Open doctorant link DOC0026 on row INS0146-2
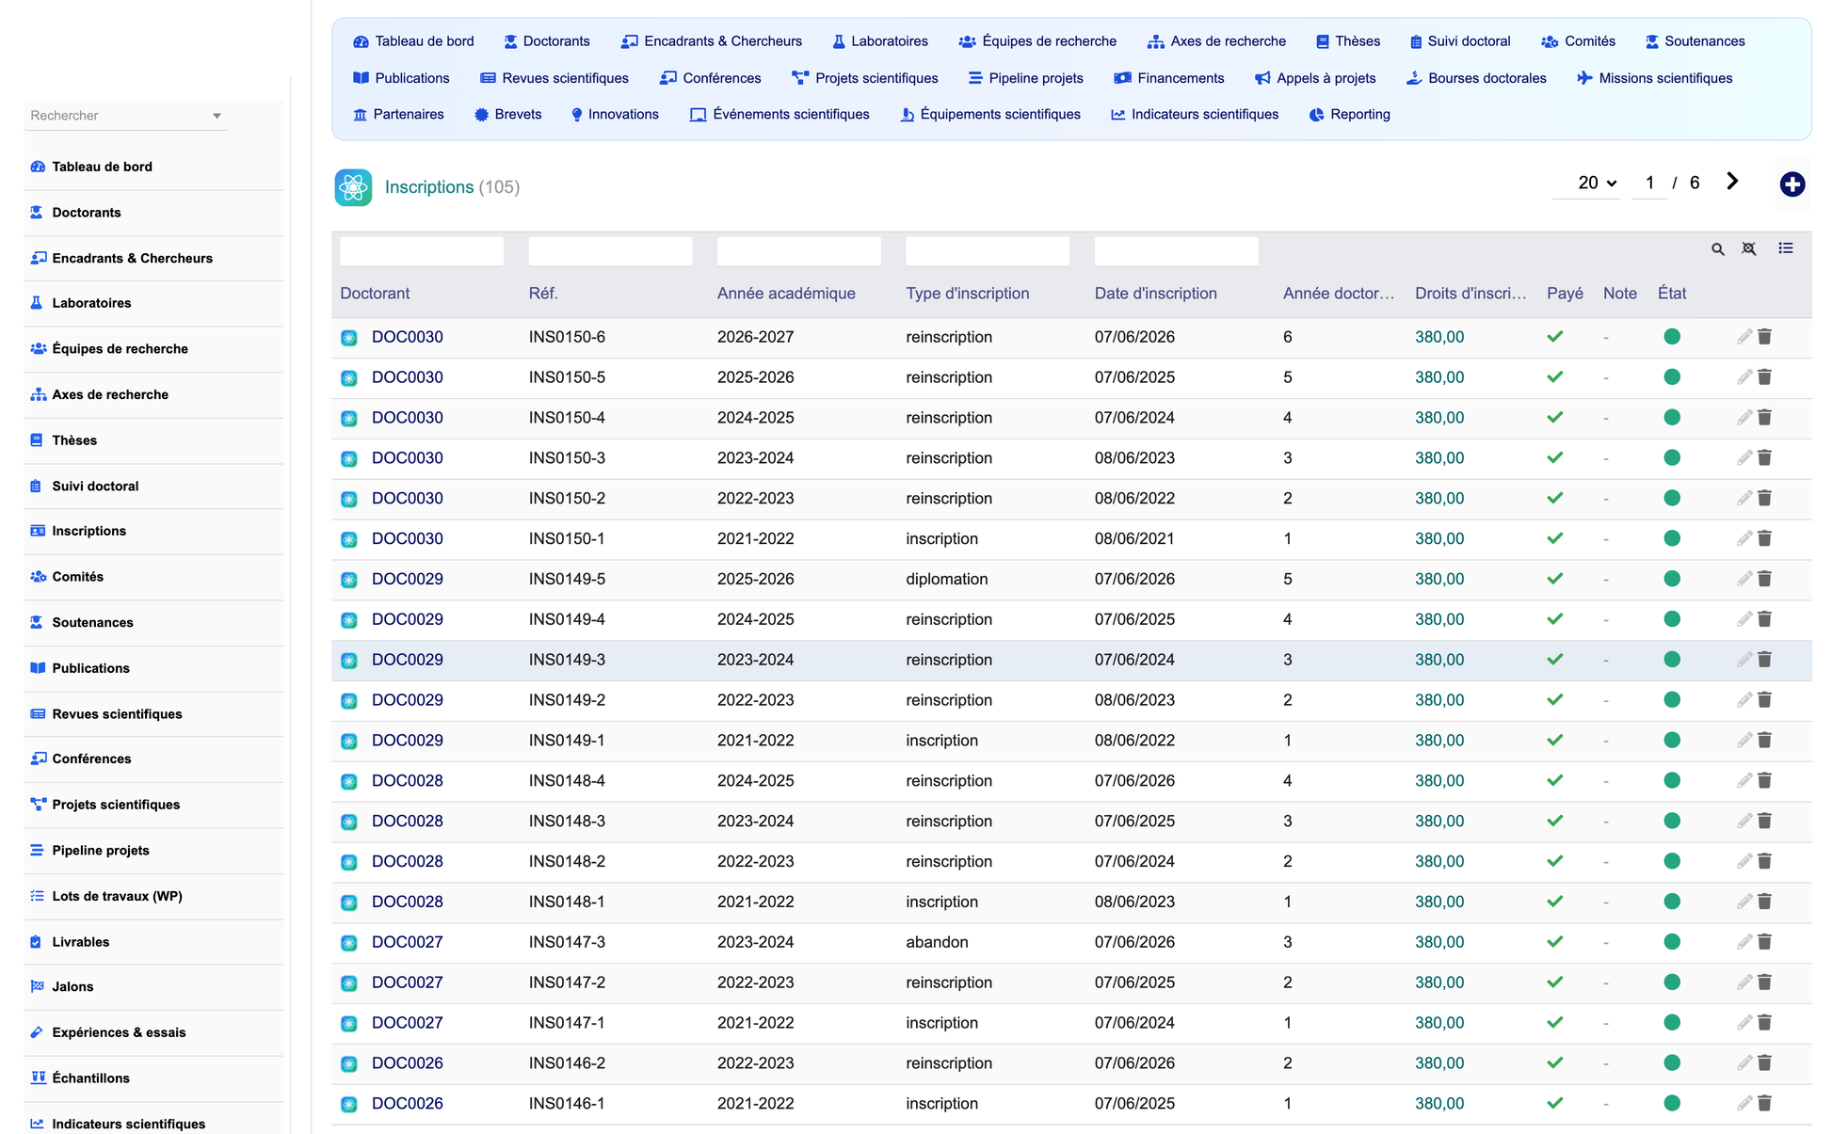Viewport: 1832px width, 1134px height. (x=407, y=1063)
